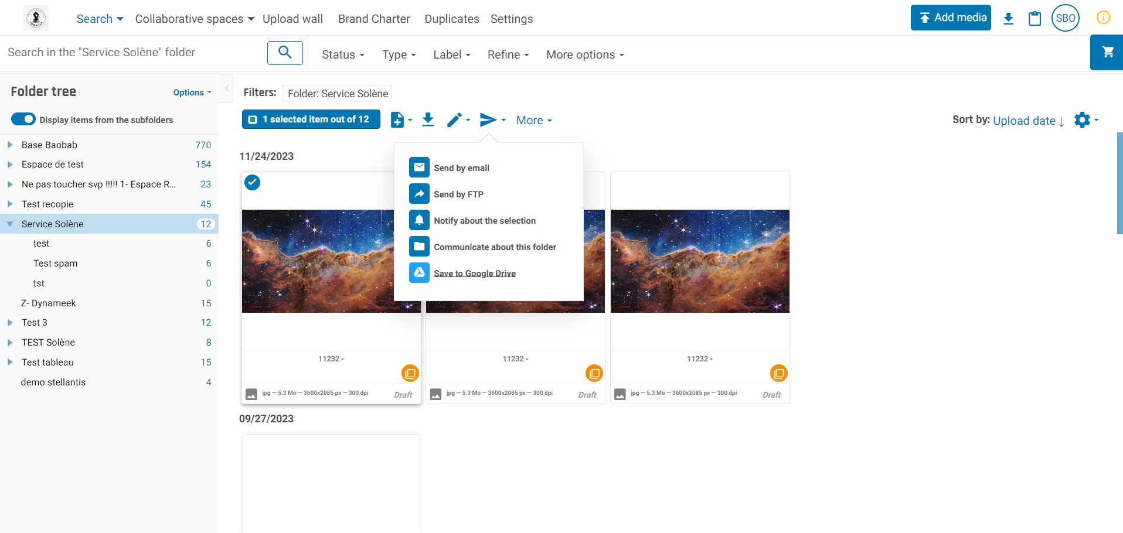Image resolution: width=1123 pixels, height=533 pixels.
Task: Click orange duplicate badge on the third card
Action: 779,373
